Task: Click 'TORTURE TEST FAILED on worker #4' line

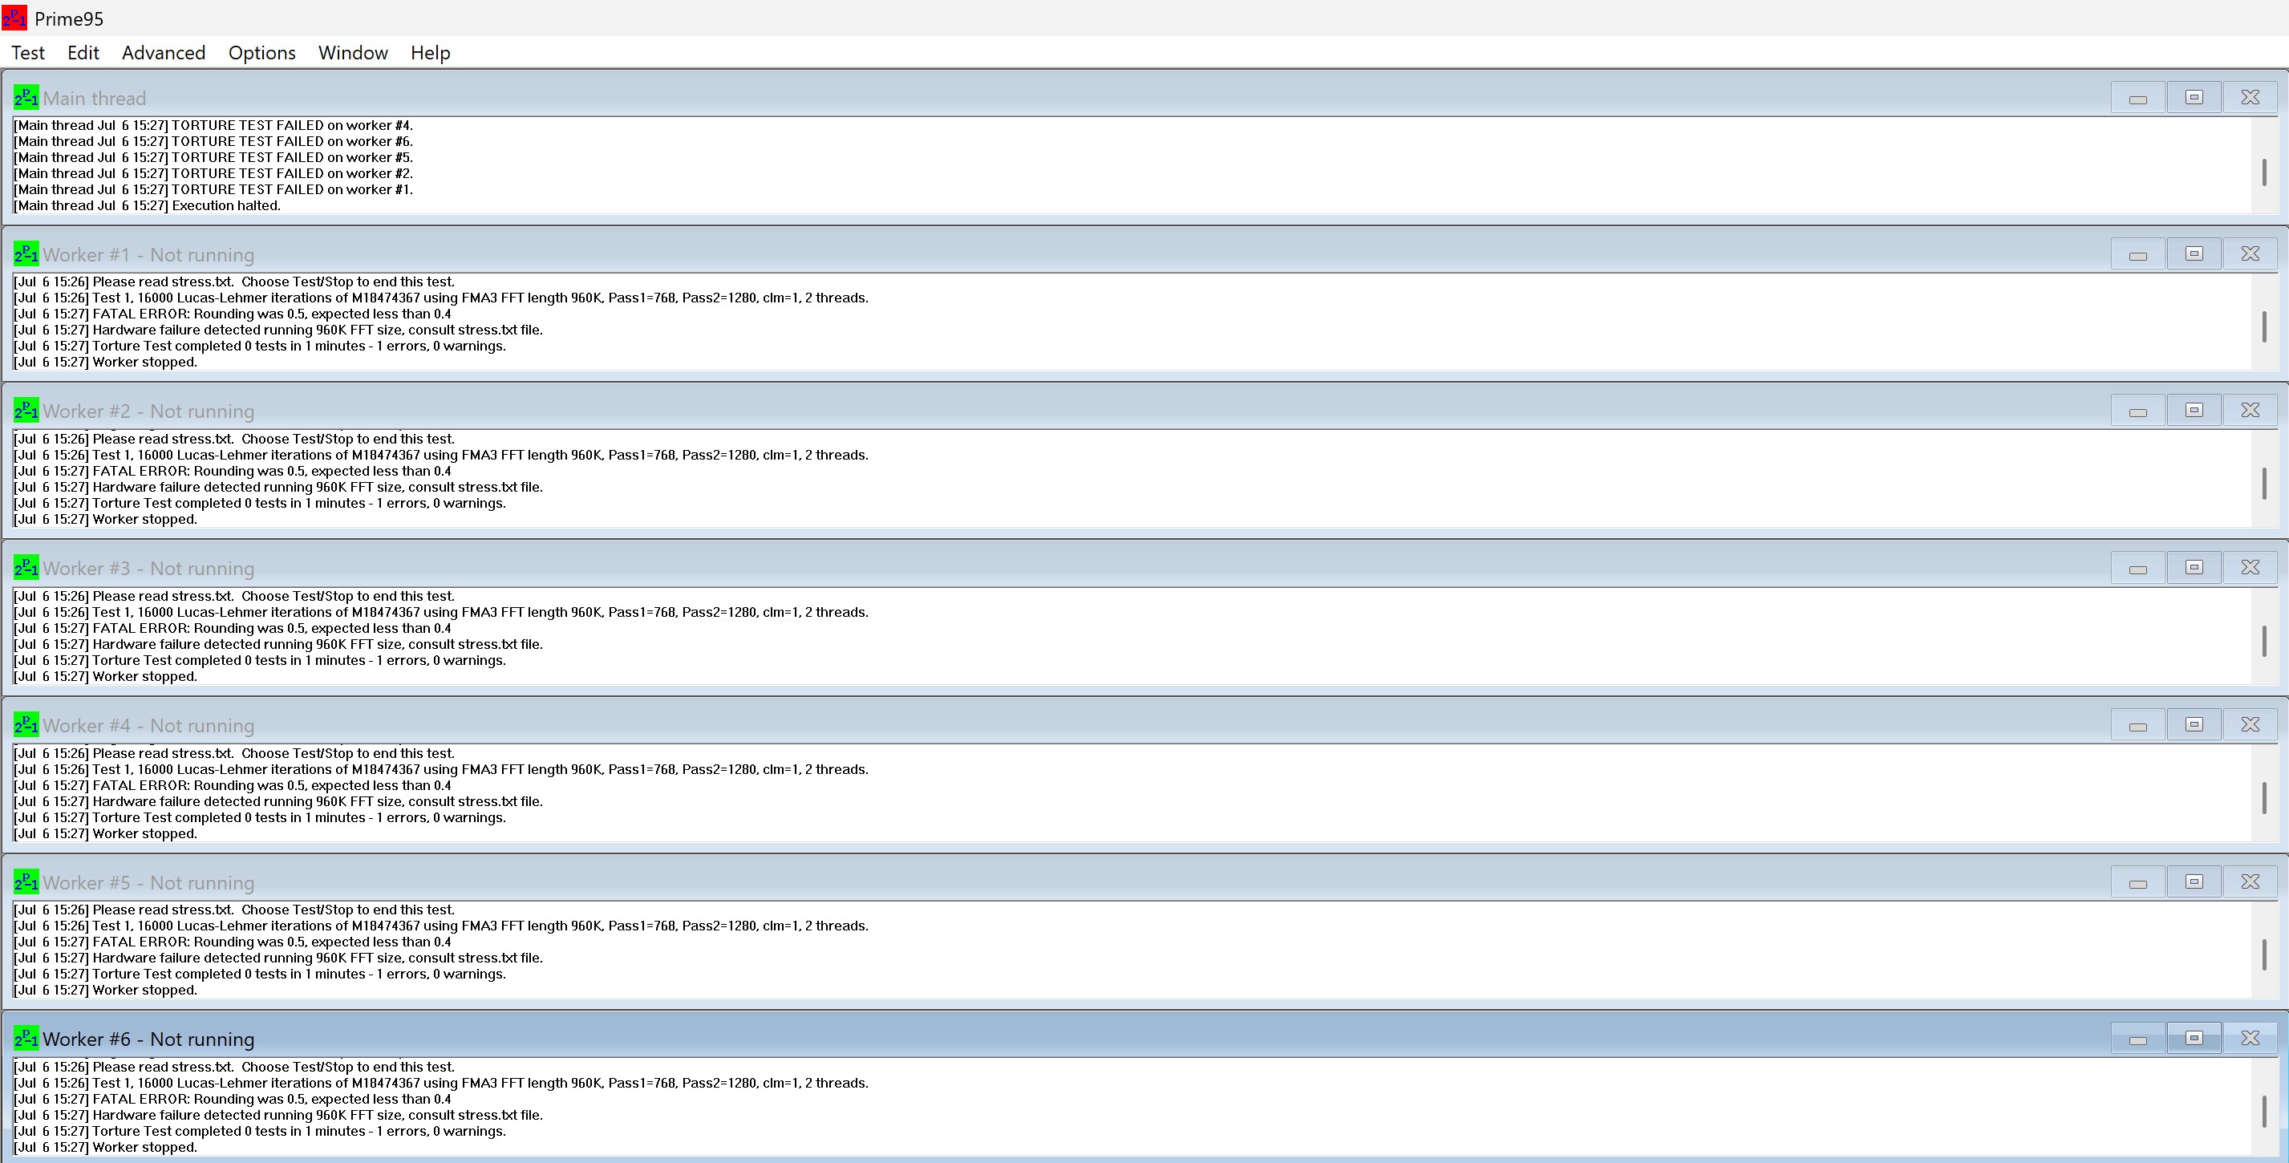Action: pos(213,125)
